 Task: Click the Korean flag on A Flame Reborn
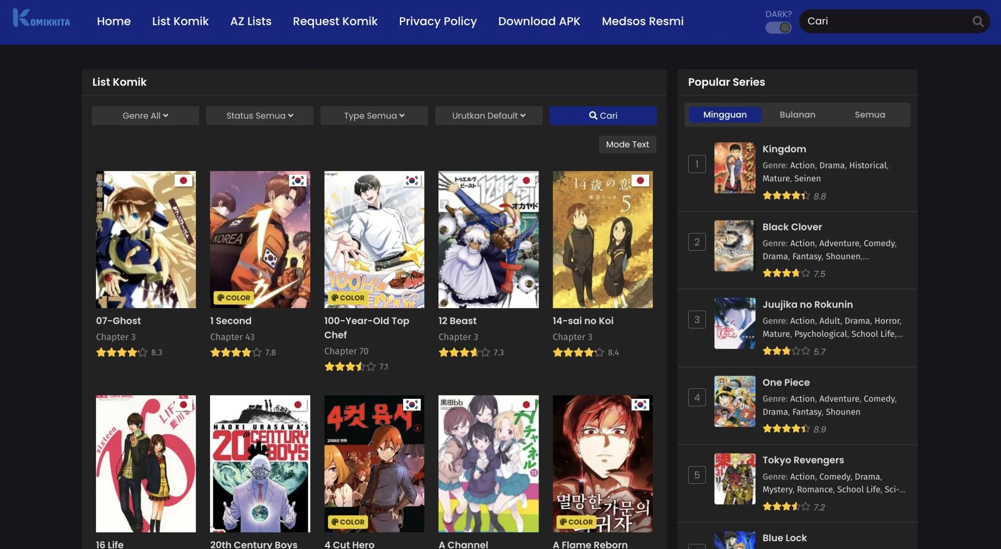pyautogui.click(x=640, y=405)
